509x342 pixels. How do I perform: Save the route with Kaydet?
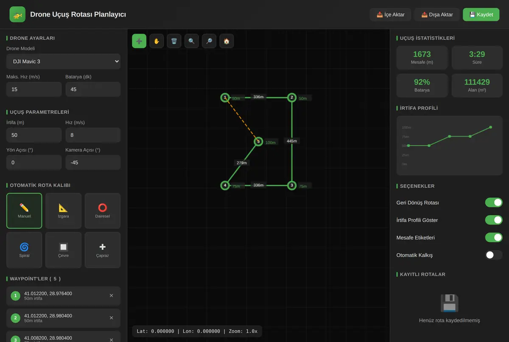click(x=481, y=14)
